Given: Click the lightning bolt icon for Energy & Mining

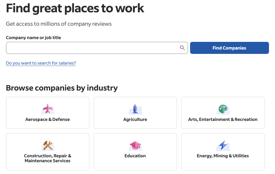Looking at the screenshot, I should tap(223, 145).
